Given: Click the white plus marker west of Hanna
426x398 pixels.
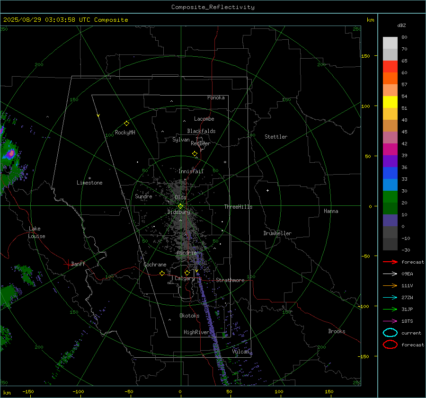Looking at the screenshot, I should point(267,190).
